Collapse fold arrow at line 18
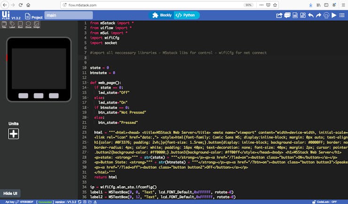This screenshot has width=348, height=204. pos(88,108)
